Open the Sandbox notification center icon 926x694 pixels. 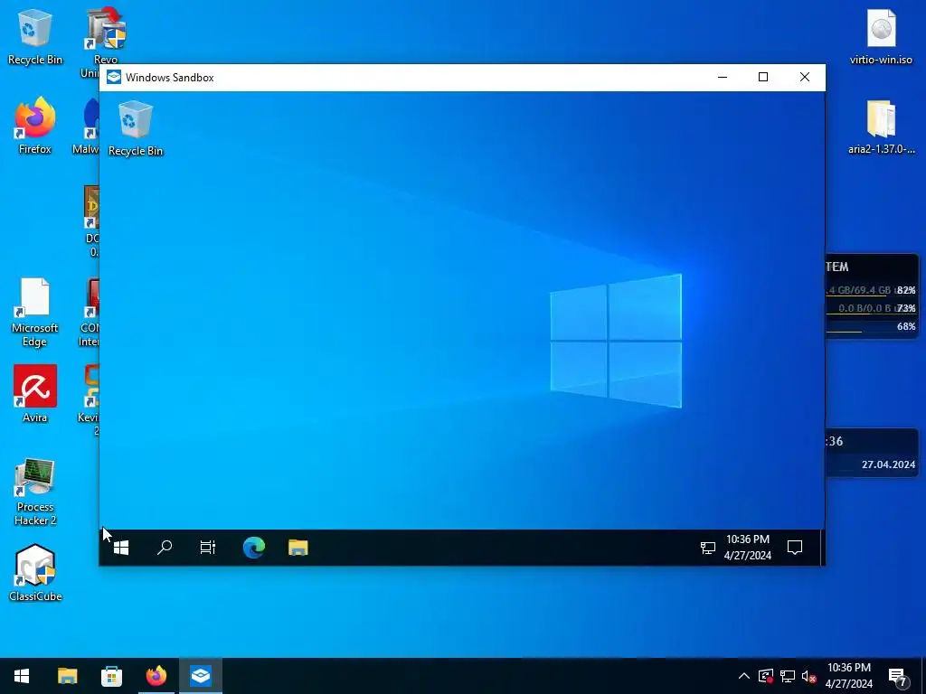(x=795, y=548)
